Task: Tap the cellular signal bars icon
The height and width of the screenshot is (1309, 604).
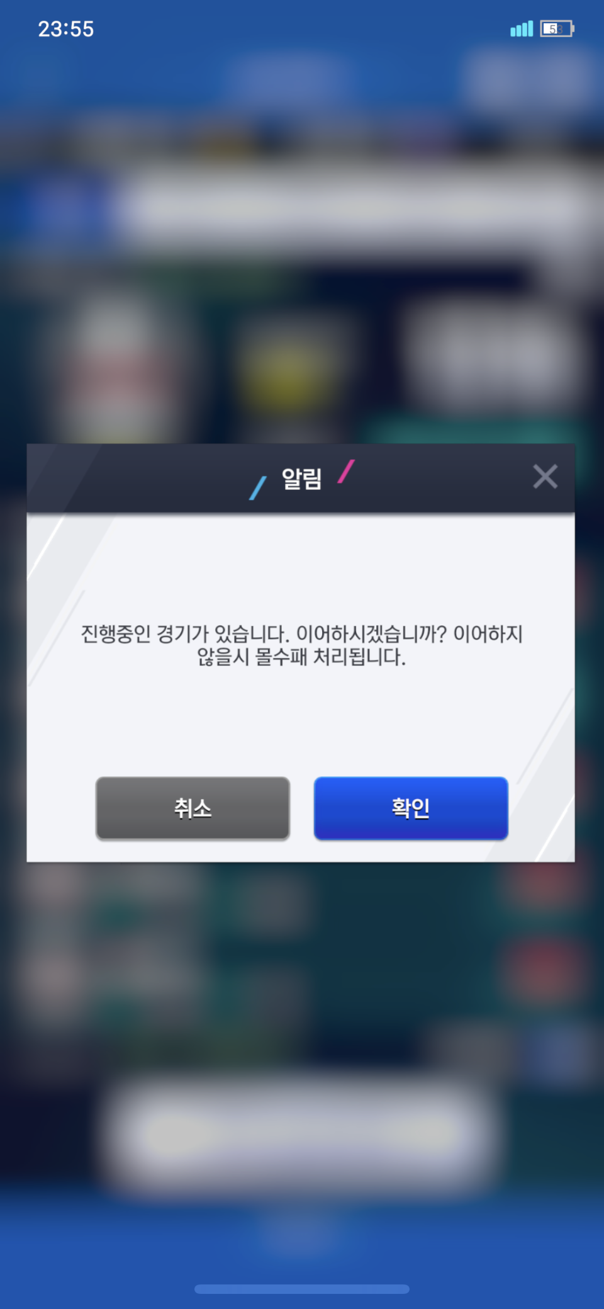Action: pos(522,29)
